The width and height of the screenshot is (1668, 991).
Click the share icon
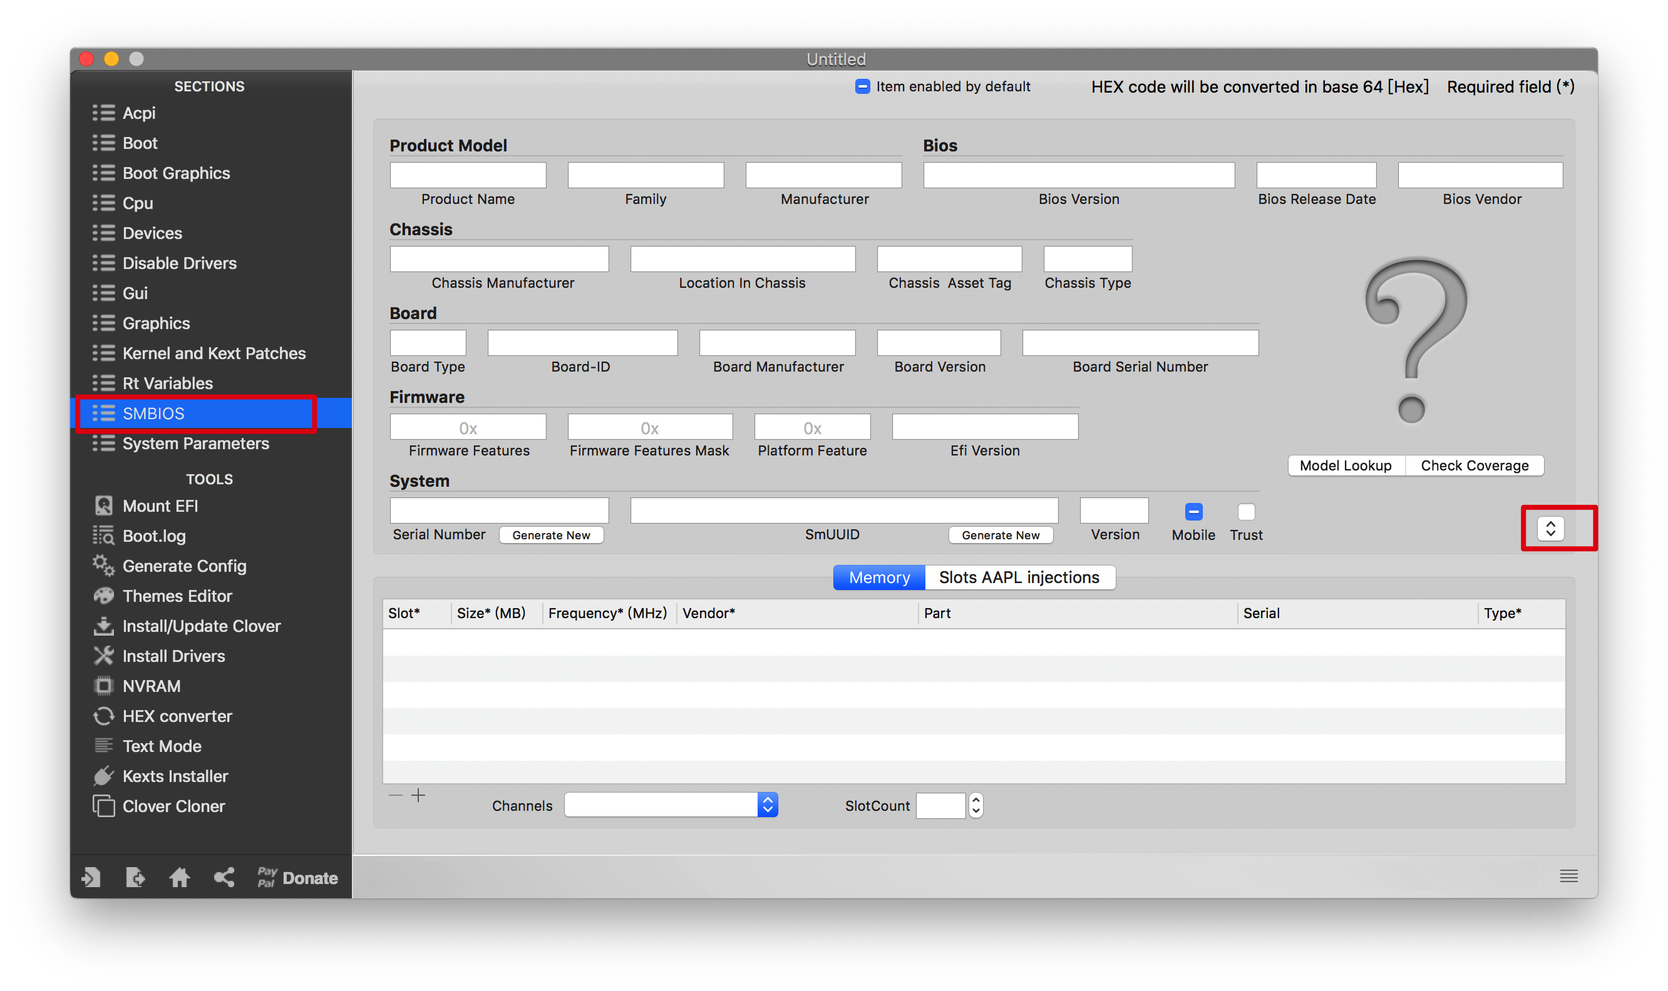(x=225, y=878)
